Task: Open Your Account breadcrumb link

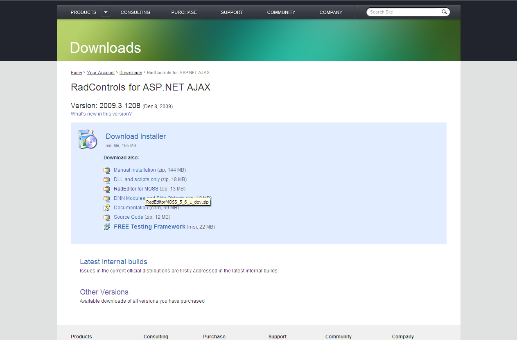Action: point(101,73)
